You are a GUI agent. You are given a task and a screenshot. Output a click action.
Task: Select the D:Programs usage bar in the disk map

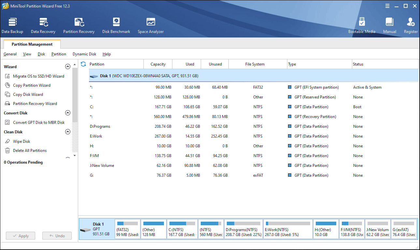coord(243,224)
